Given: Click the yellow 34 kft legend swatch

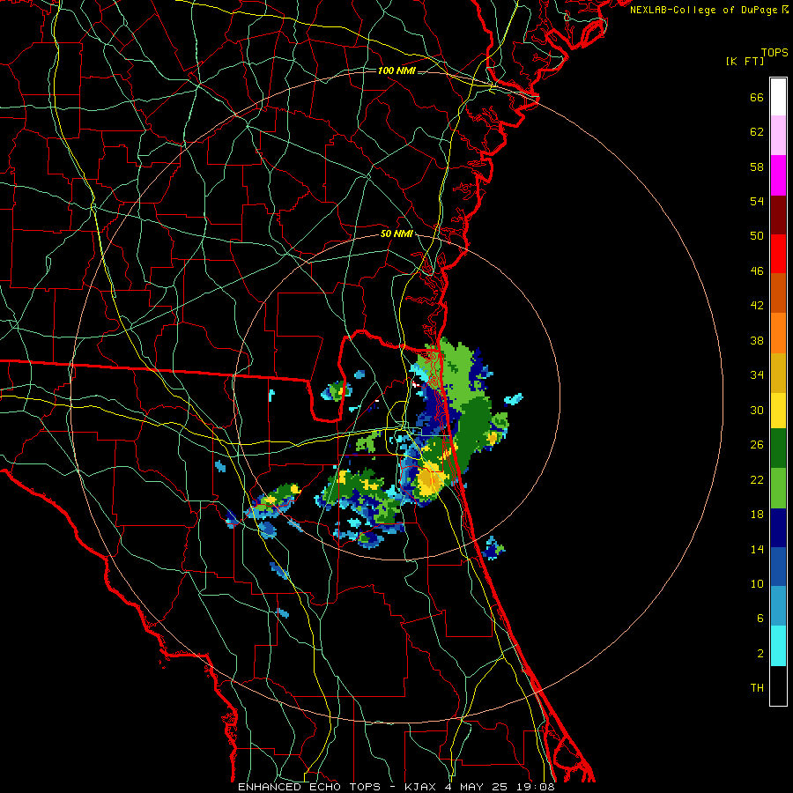Looking at the screenshot, I should [x=778, y=411].
